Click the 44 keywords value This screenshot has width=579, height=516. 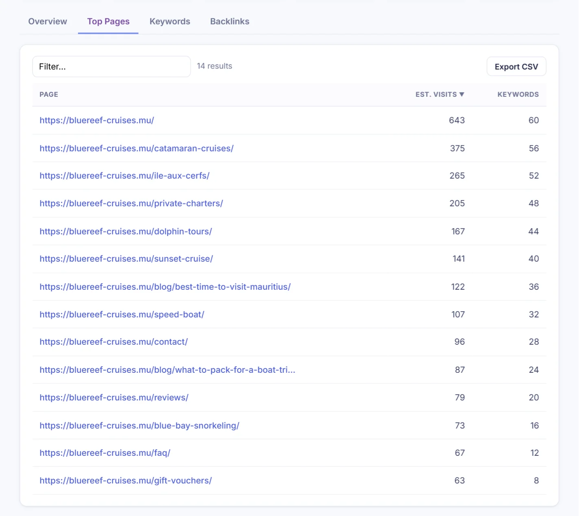click(x=533, y=232)
